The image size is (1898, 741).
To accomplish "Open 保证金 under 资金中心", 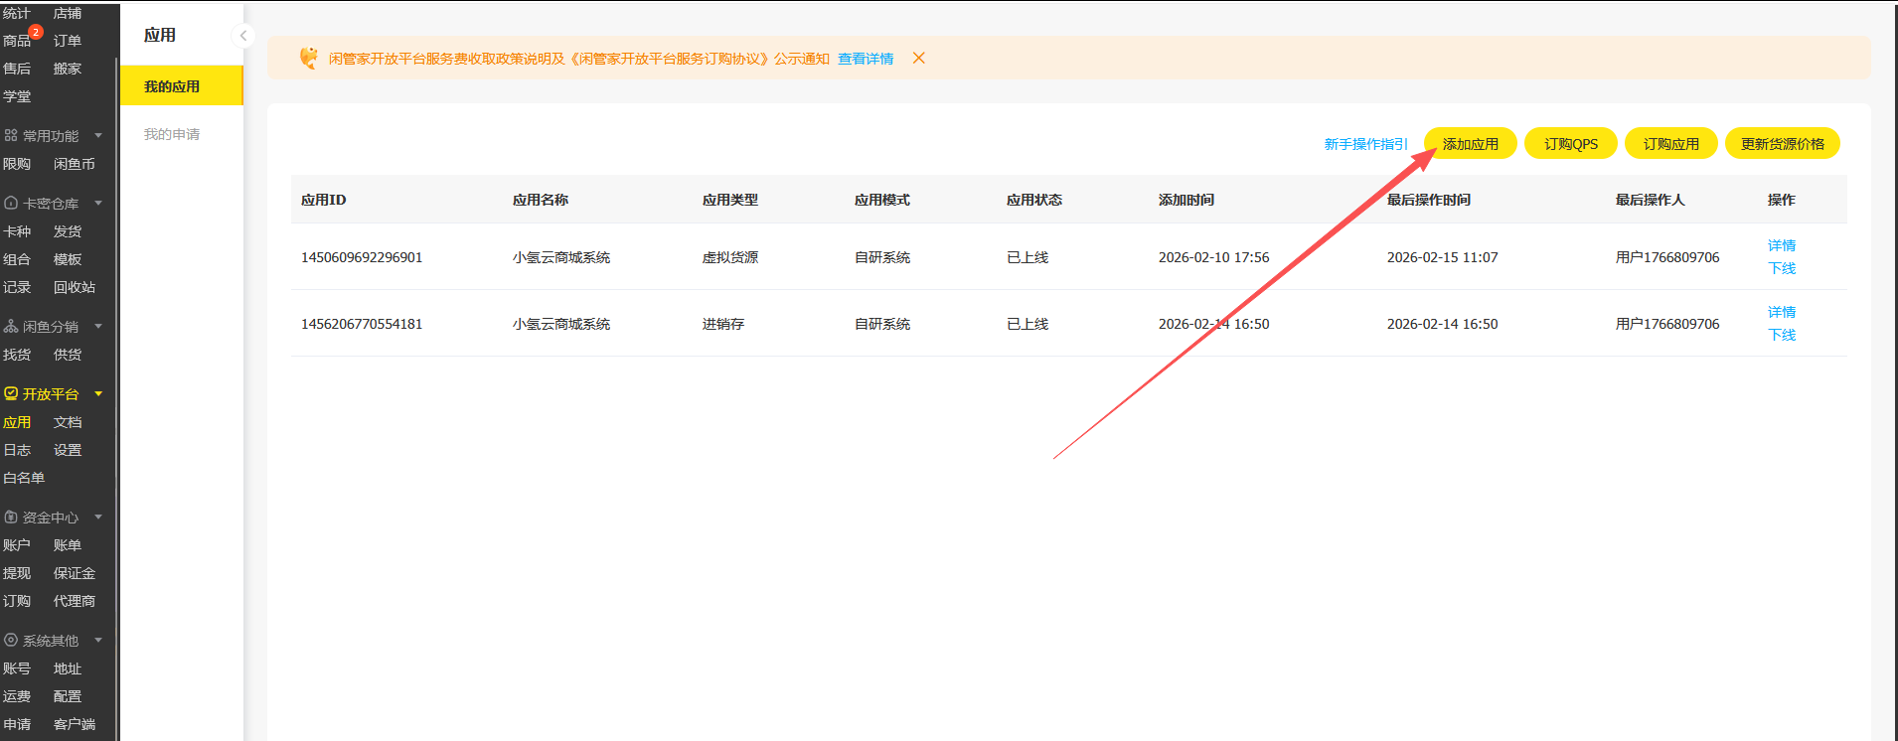I will pyautogui.click(x=75, y=573).
